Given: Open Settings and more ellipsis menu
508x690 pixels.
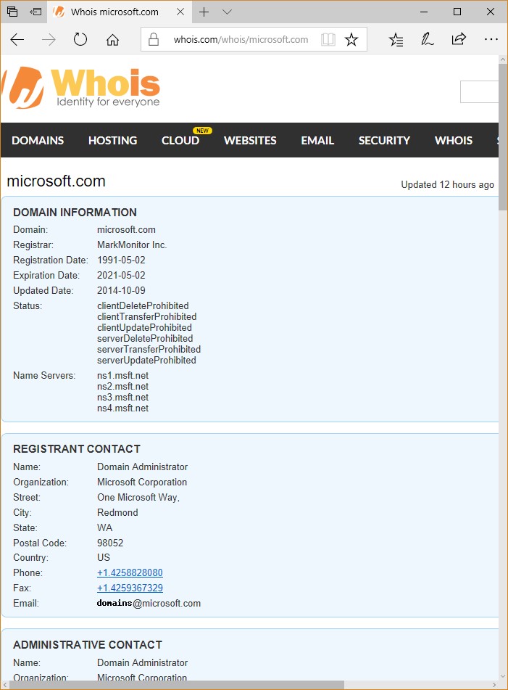Looking at the screenshot, I should pyautogui.click(x=491, y=40).
